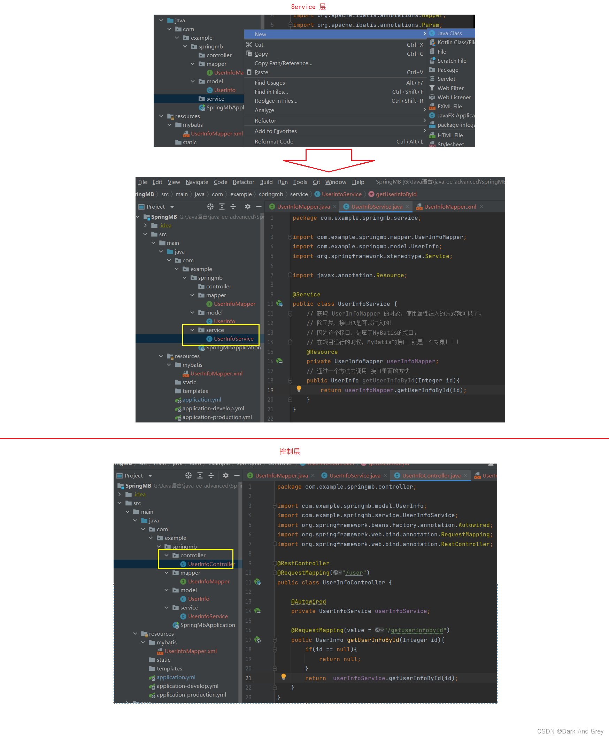Screen dimensions: 609x738
Task: Switch to UserInfoMapper.xml tab in middle window
Action: [450, 207]
